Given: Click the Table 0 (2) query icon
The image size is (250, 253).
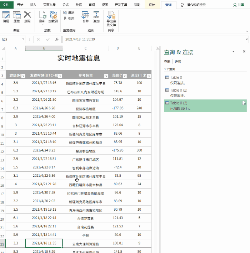Looking at the screenshot, I should click(x=167, y=90).
